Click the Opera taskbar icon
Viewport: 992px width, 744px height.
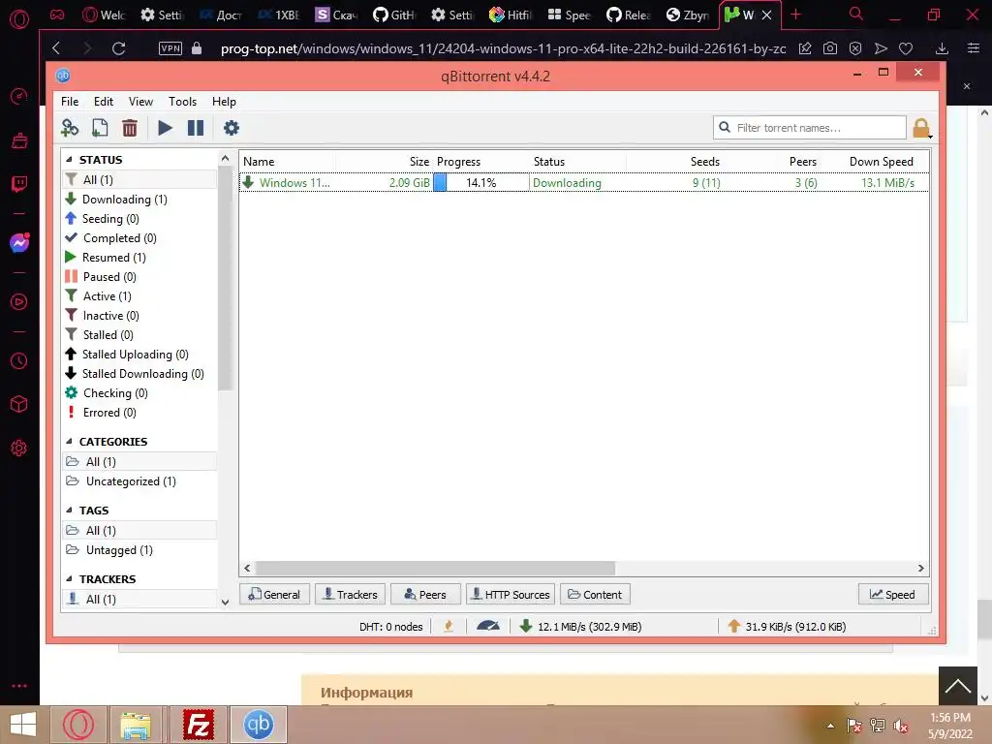coord(77,725)
